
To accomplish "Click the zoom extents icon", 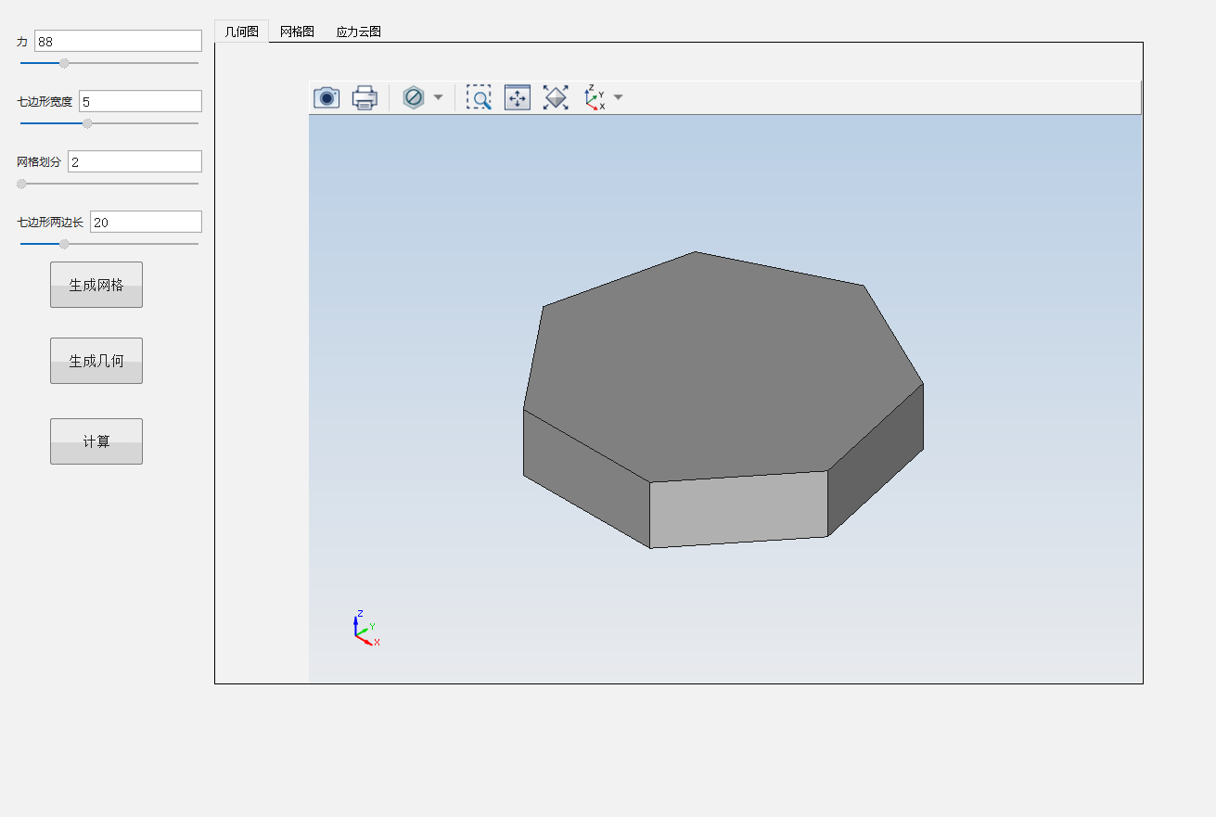I will click(556, 97).
